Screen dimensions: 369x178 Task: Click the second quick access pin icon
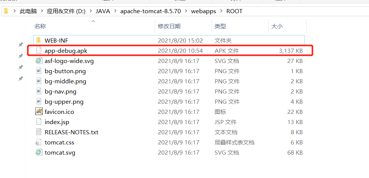(21, 56)
